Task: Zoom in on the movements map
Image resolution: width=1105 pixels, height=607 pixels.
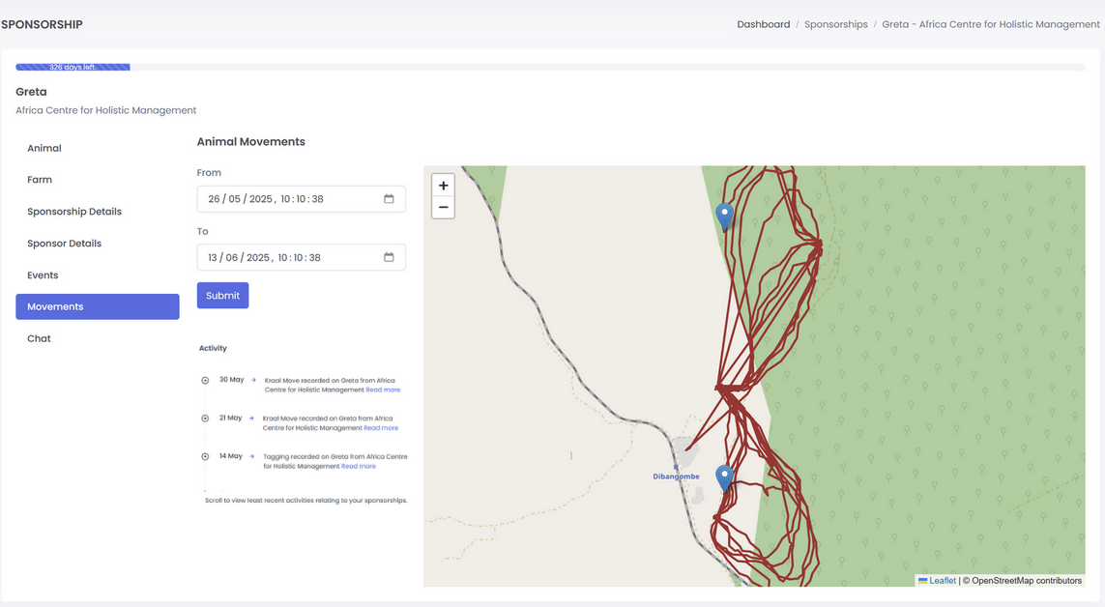Action: (x=443, y=186)
